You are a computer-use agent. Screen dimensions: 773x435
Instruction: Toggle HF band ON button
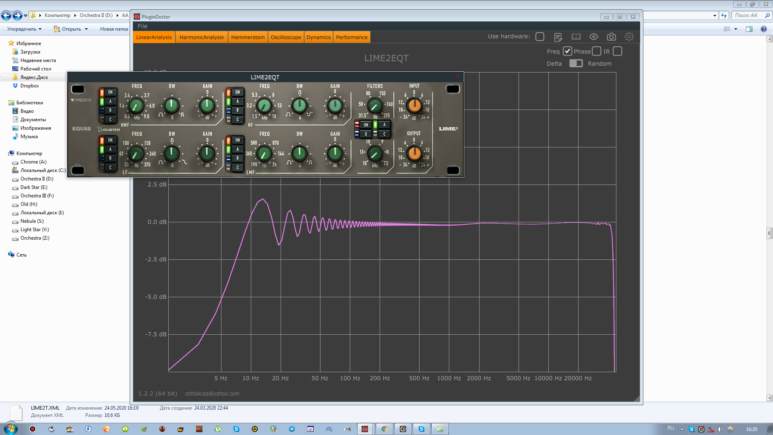point(238,92)
